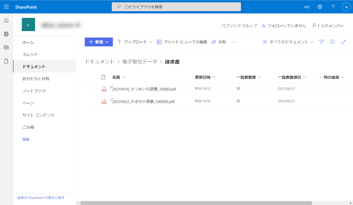Open the details pane info icon
The image size is (353, 205).
tap(332, 42)
